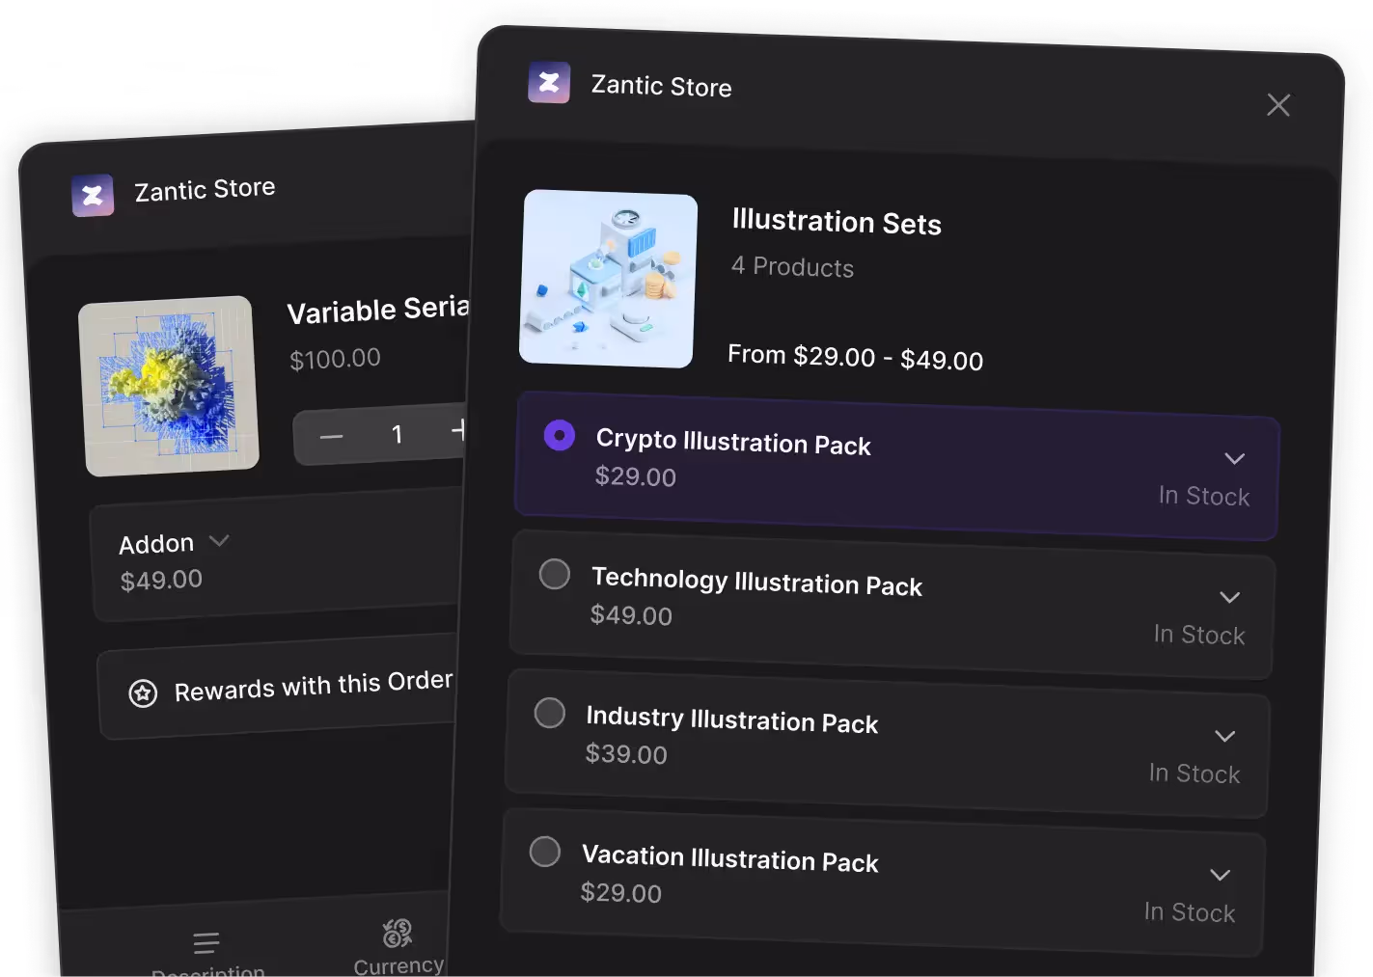Open the Addon dropdown arrow
Screen dimensions: 1373x977
coord(219,540)
